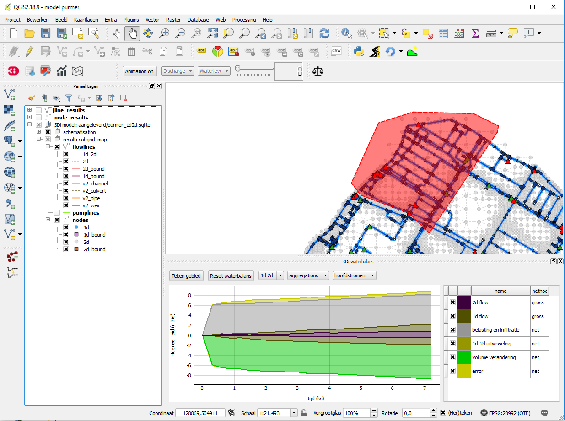
Task: Click the Add Vector Layer sidebar icon
Action: [x=10, y=94]
